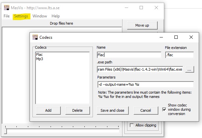Click the Add codec button
202x138 pixels.
coord(48,110)
